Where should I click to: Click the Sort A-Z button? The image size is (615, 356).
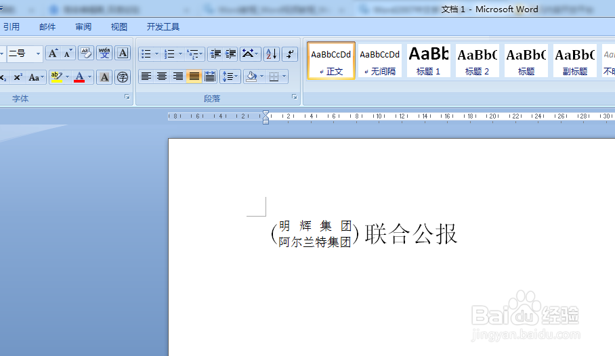272,54
